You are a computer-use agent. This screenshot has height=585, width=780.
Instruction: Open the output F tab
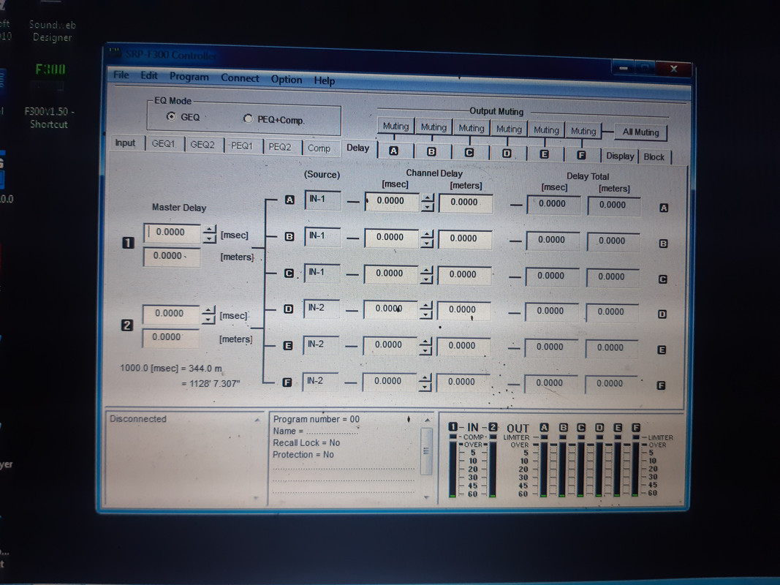[x=581, y=155]
